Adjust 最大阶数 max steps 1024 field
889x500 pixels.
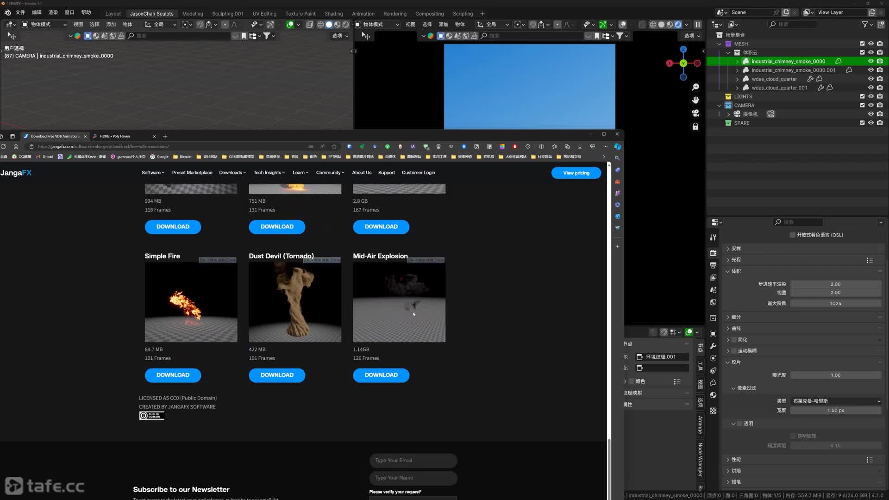(x=835, y=303)
